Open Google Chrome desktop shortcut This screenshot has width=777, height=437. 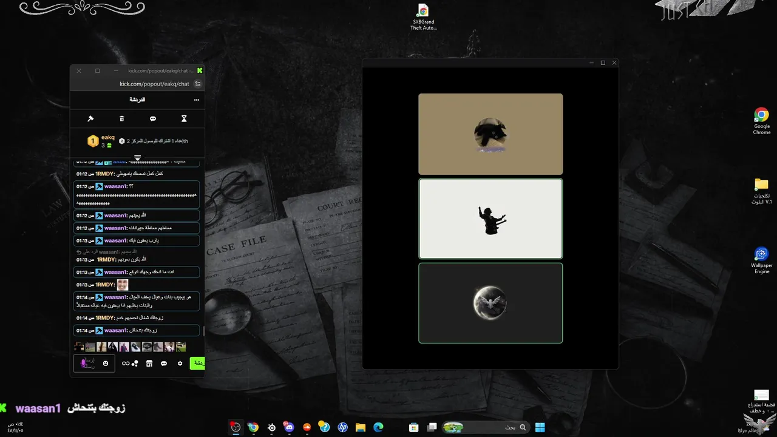tap(762, 121)
